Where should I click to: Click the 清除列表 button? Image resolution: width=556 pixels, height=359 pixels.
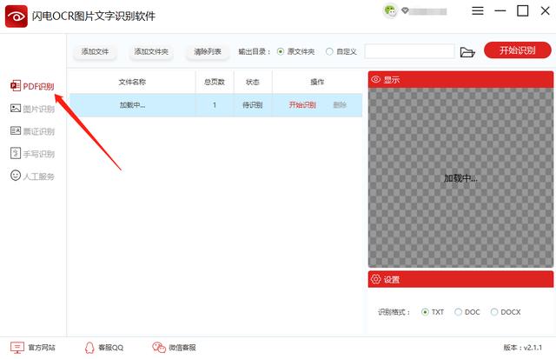(x=208, y=52)
